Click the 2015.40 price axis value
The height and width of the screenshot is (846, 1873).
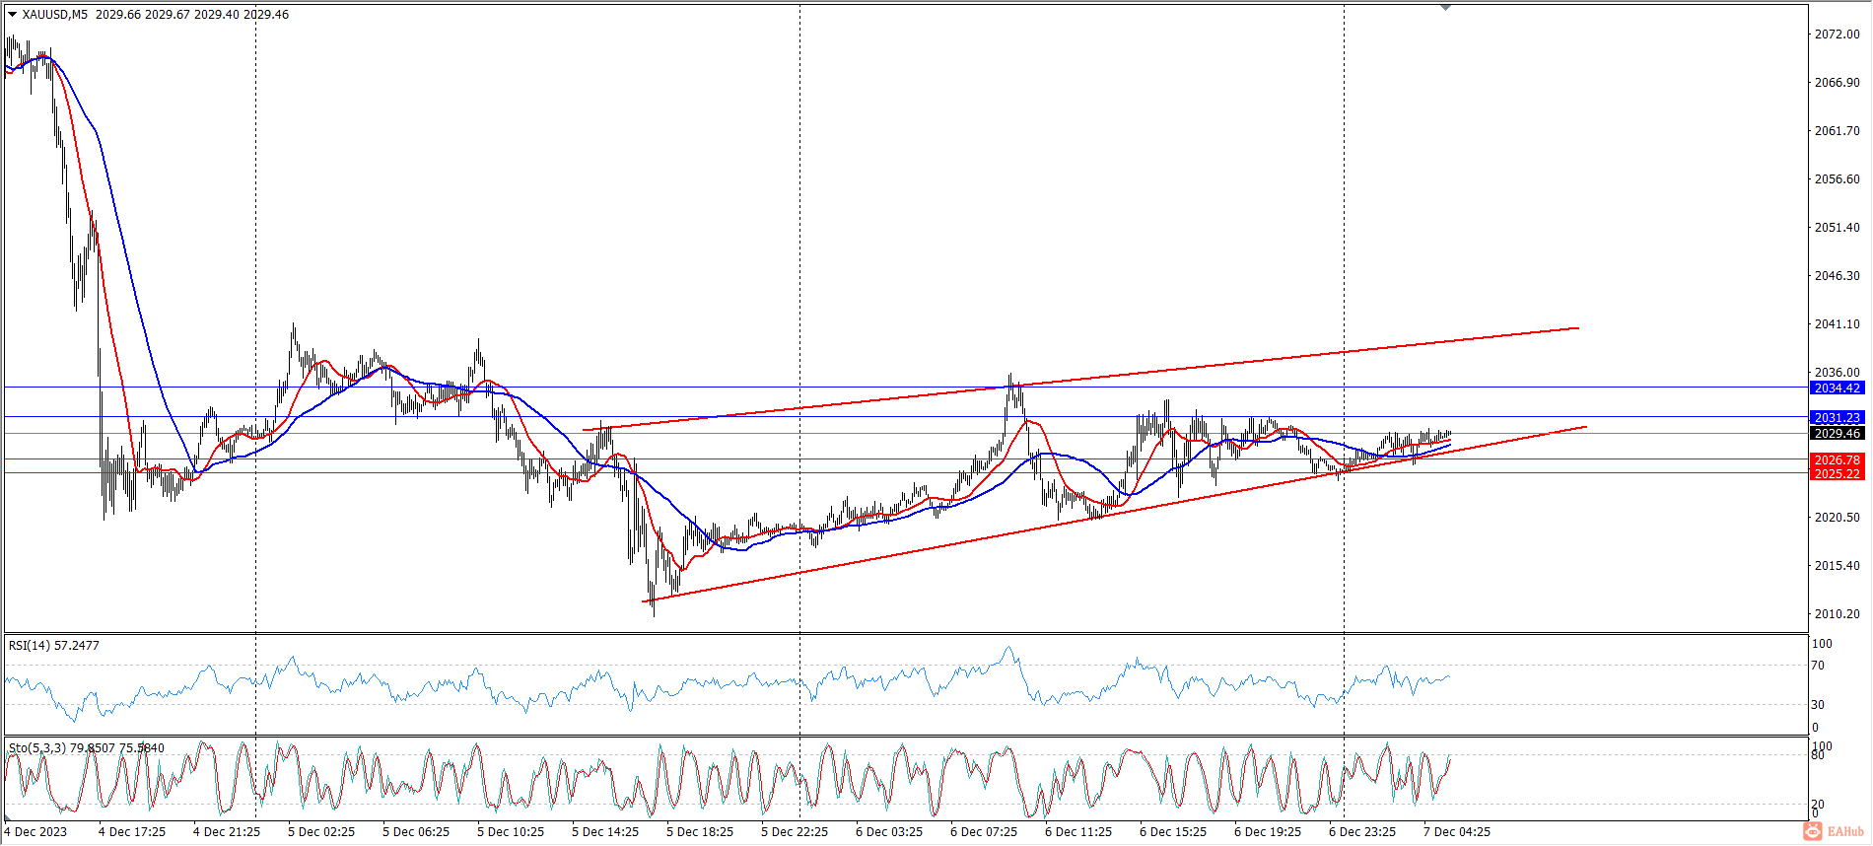(x=1838, y=566)
